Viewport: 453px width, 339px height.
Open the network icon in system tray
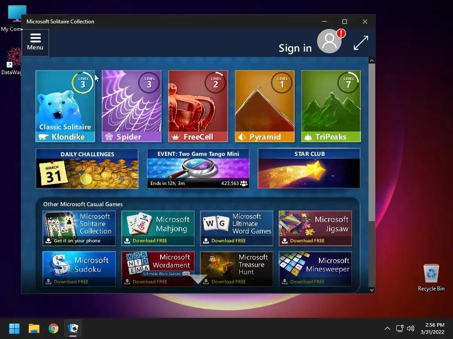tap(399, 328)
